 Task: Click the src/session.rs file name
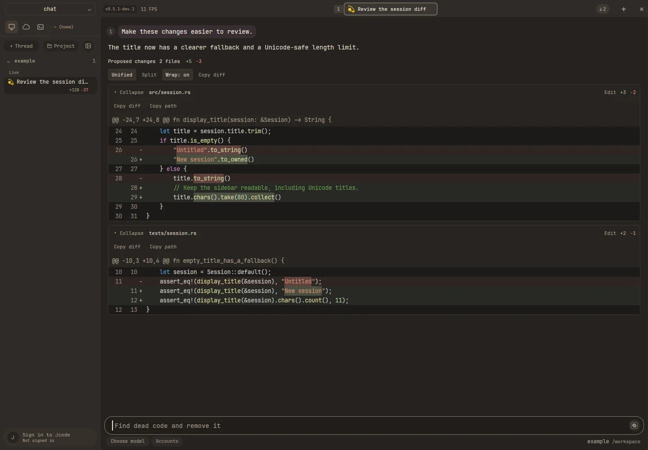170,92
